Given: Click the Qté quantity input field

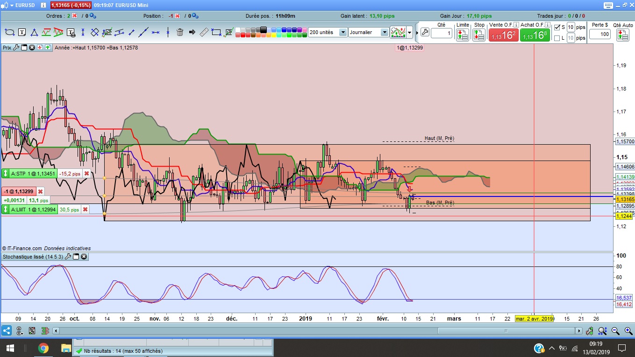Looking at the screenshot, I should (x=442, y=34).
